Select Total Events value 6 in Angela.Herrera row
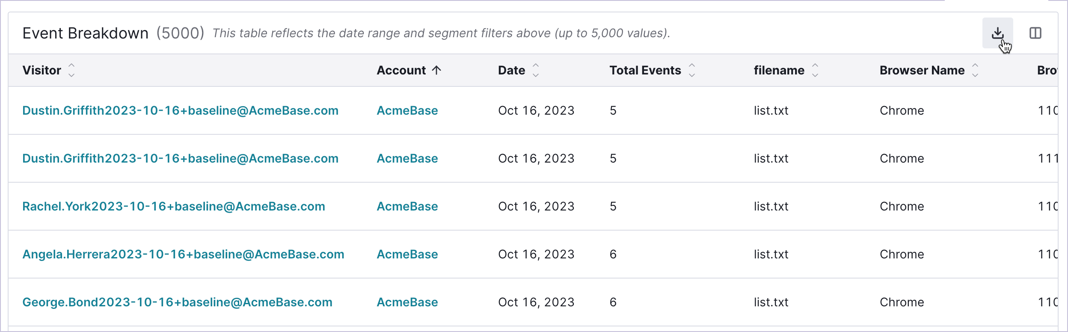1068x332 pixels. click(613, 254)
